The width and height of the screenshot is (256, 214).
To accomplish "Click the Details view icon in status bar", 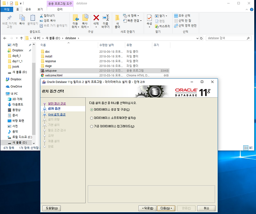I will point(246,148).
